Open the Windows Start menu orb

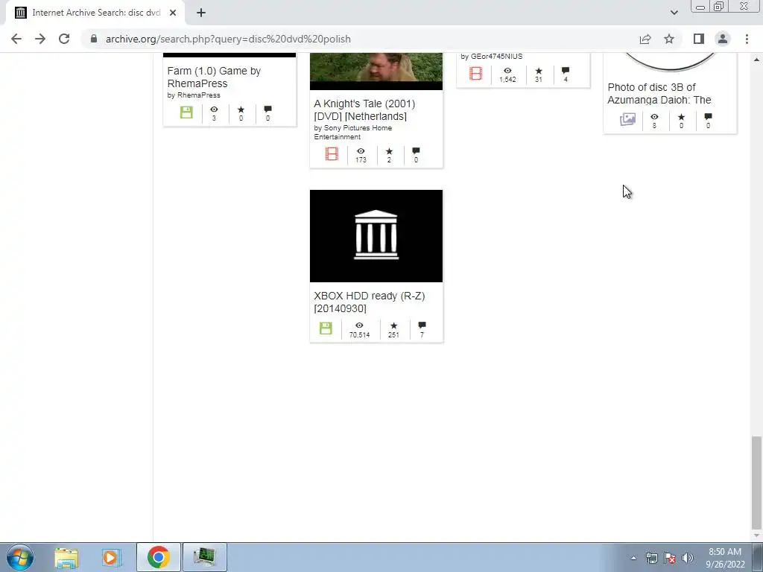click(x=20, y=557)
